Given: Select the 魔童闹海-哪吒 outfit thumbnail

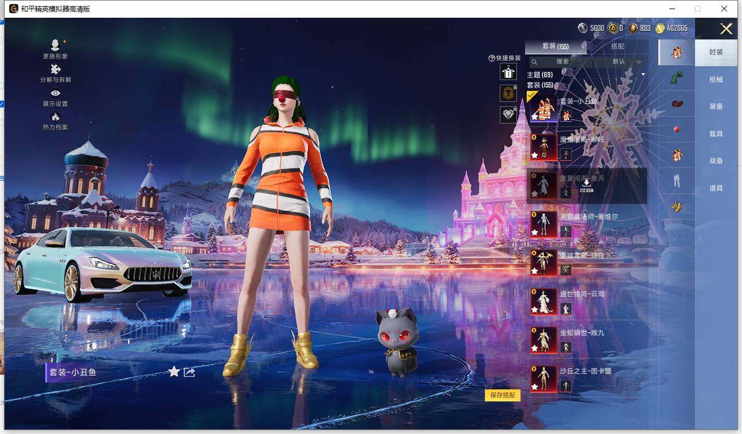Looking at the screenshot, I should 543,147.
